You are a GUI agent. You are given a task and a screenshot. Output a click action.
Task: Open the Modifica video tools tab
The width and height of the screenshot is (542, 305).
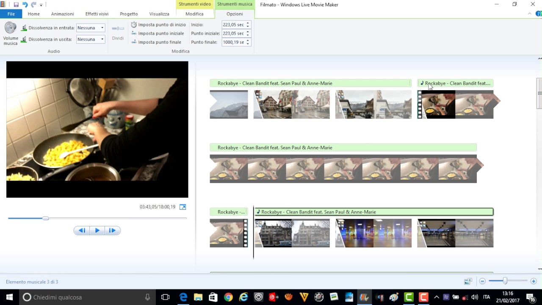coord(194,14)
